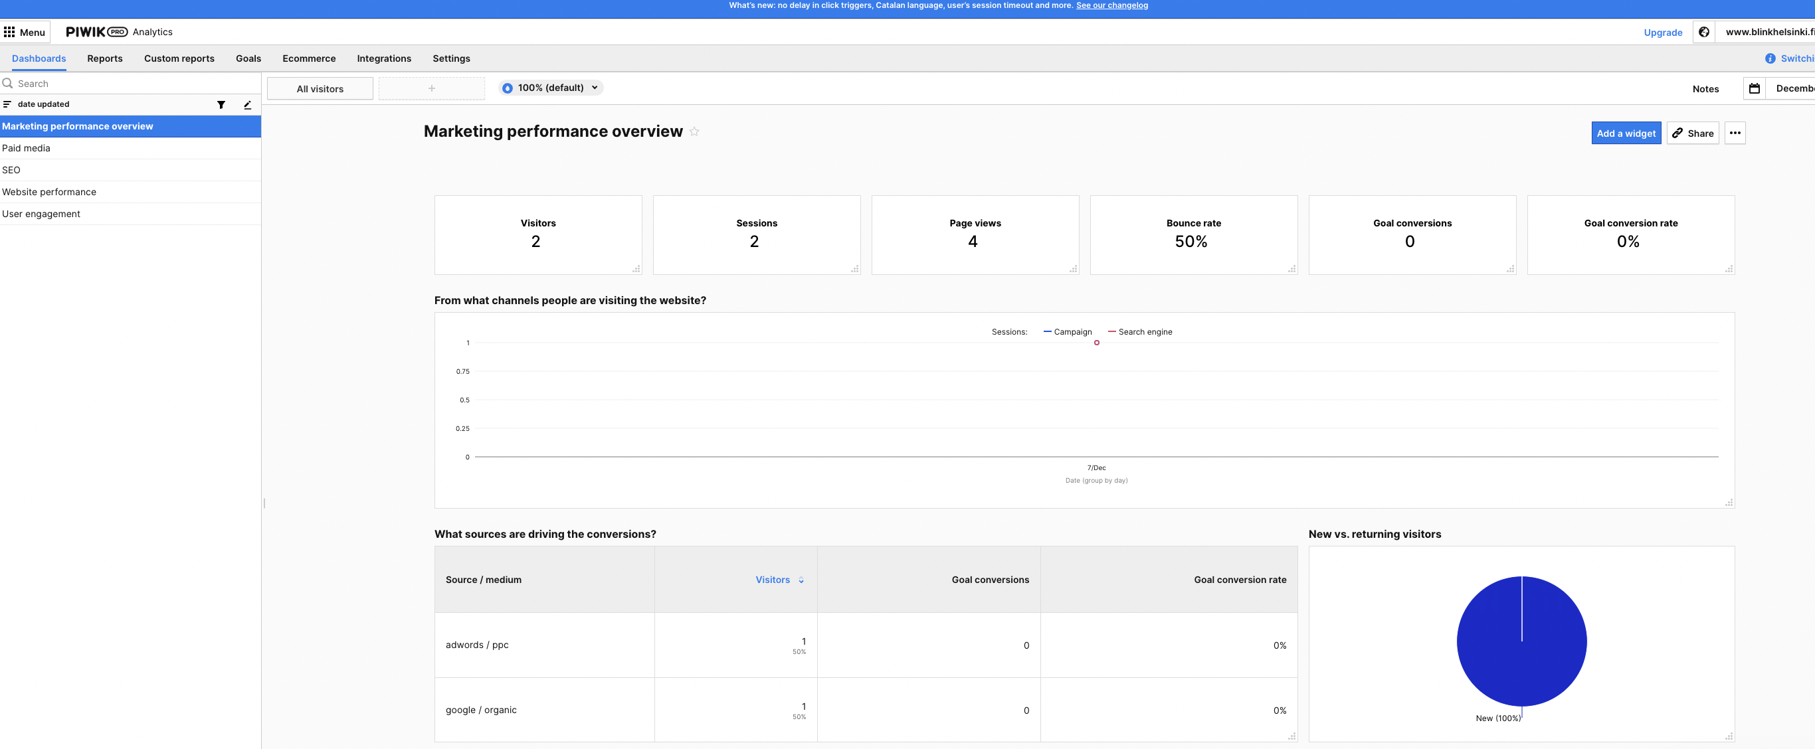
Task: Click the dashboard Search input field
Action: (x=130, y=83)
